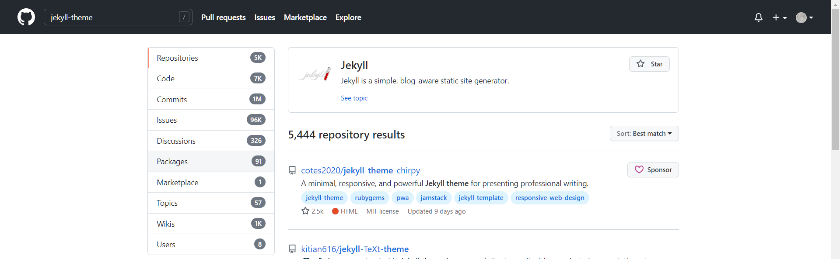Open the GitHub home logo
840x259 pixels.
tap(26, 17)
